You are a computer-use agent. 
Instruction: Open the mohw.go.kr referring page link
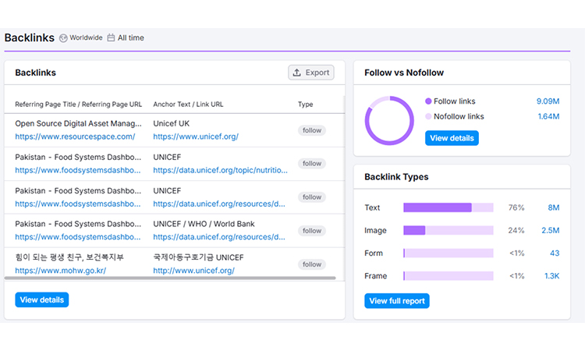pos(60,271)
